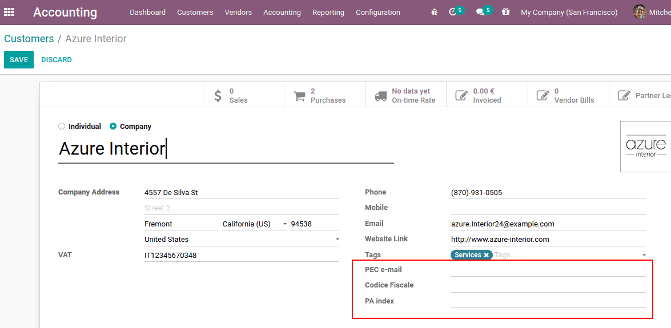The height and width of the screenshot is (328, 671).
Task: Click the Company Address label
Action: click(x=89, y=192)
